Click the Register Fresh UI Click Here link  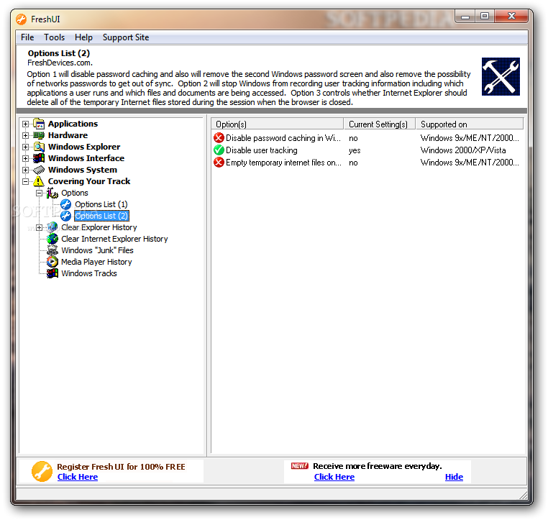click(78, 477)
